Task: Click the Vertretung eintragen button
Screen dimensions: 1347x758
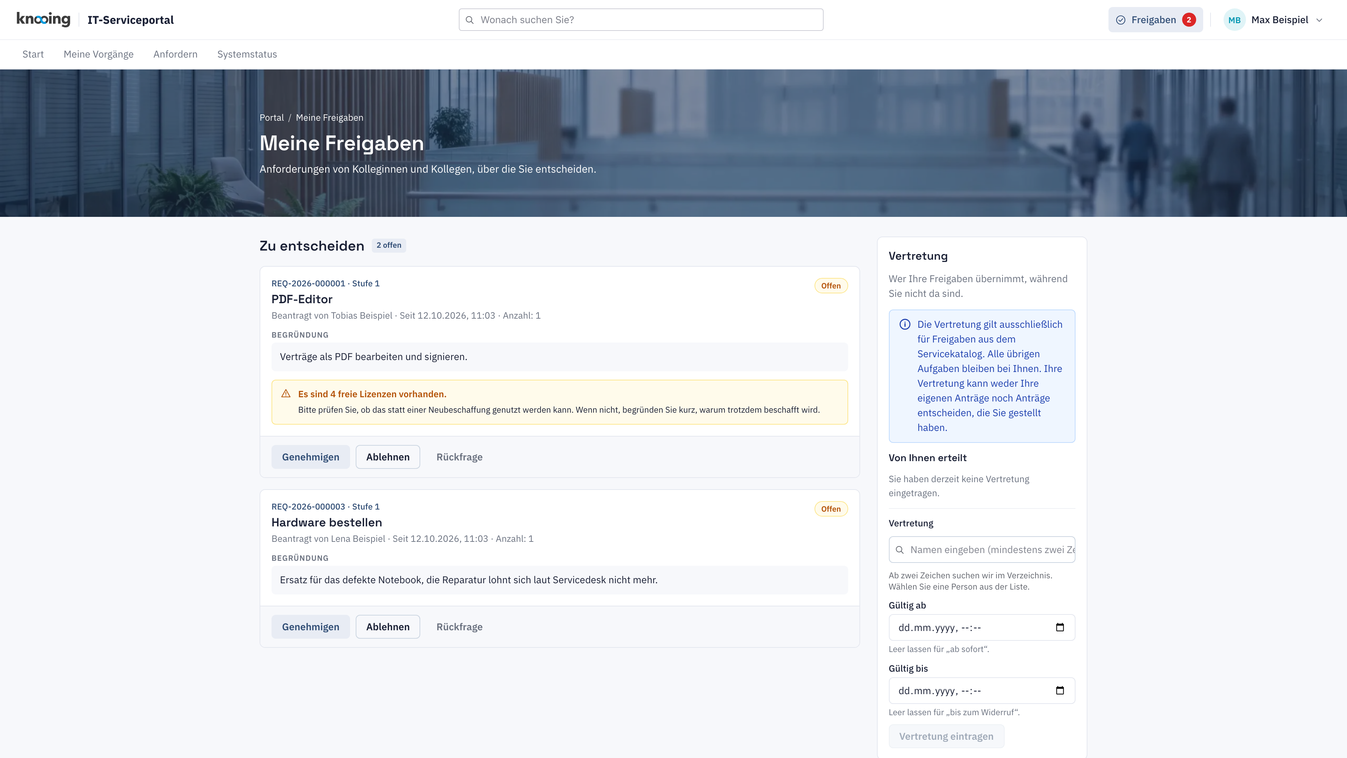Action: [x=946, y=736]
